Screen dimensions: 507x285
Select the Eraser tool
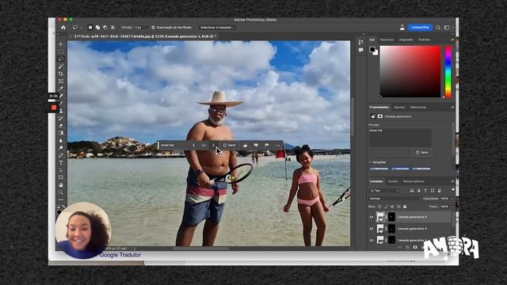point(61,126)
